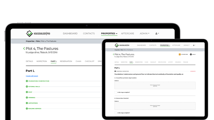This screenshot has width=214, height=120.
Task: Expand Openings section
Action: 31,97
